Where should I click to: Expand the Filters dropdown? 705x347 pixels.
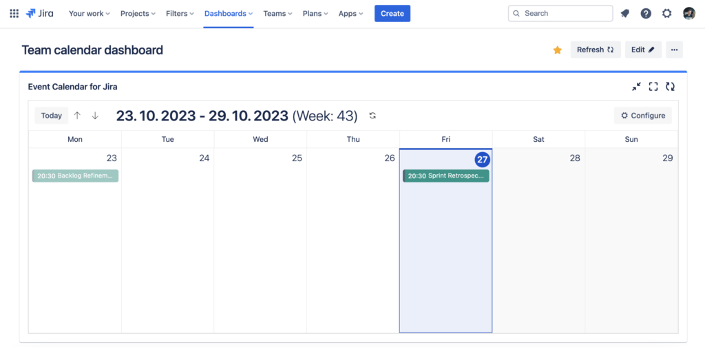(180, 14)
